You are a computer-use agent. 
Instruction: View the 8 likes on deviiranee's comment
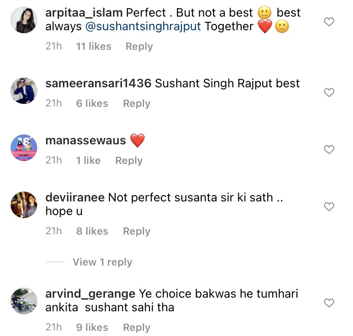(92, 231)
